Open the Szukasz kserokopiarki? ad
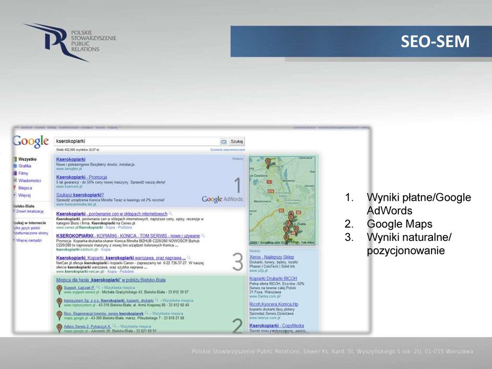Image resolution: width=492 pixels, height=369 pixels. (x=80, y=195)
